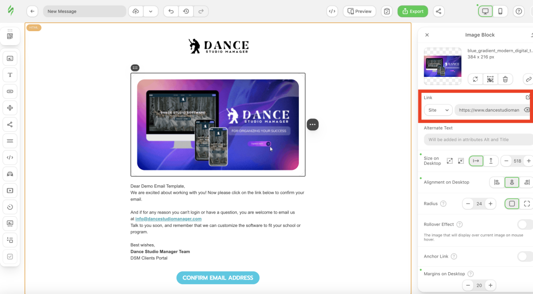This screenshot has width=533, height=294.
Task: Click the block drag handle above the image
Action: tap(135, 68)
